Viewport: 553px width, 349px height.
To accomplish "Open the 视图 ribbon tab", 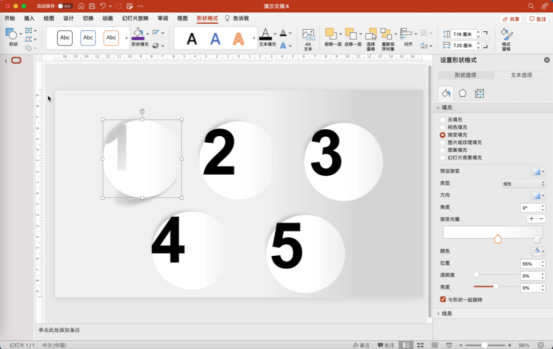I will (x=182, y=18).
